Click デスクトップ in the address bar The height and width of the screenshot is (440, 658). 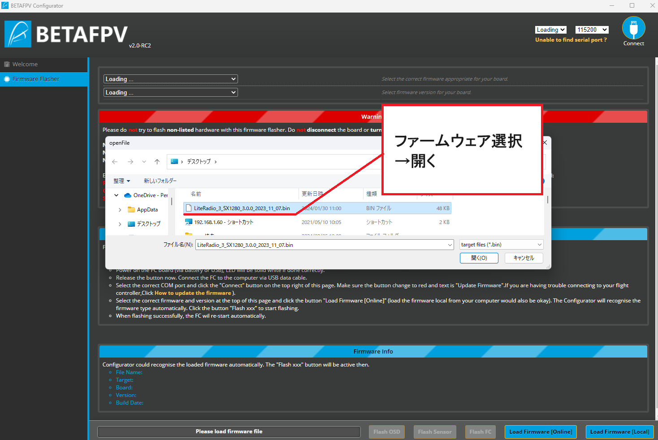pos(199,162)
